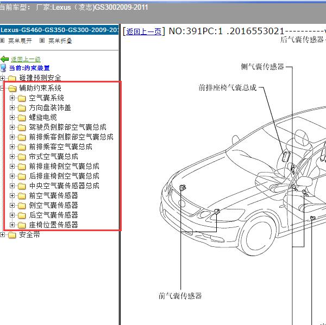Select the 帘式空气囊总成 tree item
The width and height of the screenshot is (326, 325).
pos(53,156)
